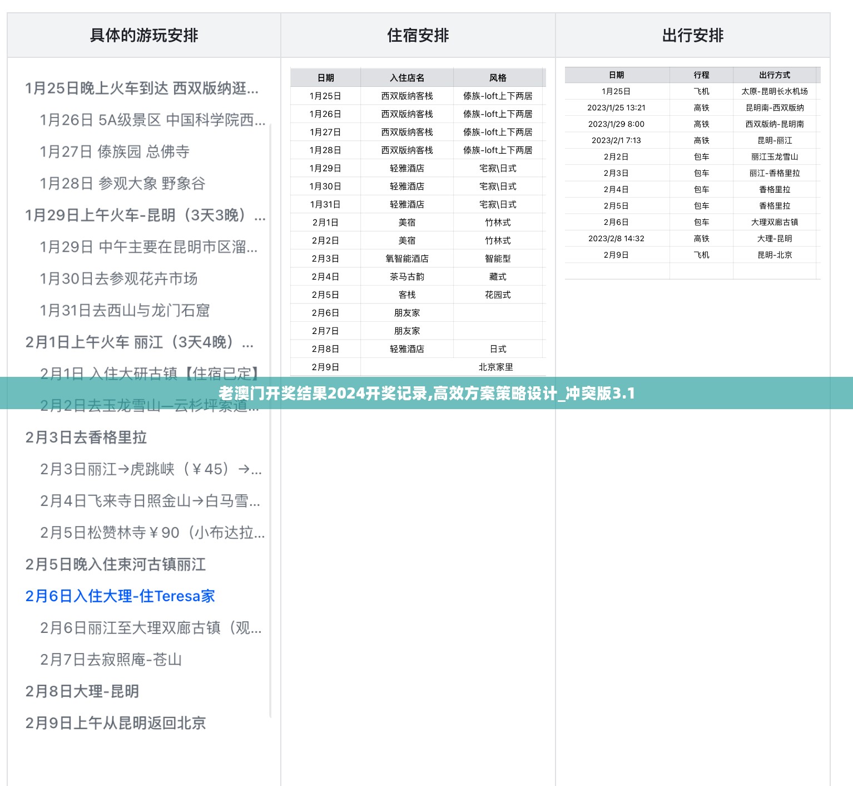Image resolution: width=853 pixels, height=786 pixels.
Task: Select the 昆明-北京 route cell
Action: [x=775, y=255]
